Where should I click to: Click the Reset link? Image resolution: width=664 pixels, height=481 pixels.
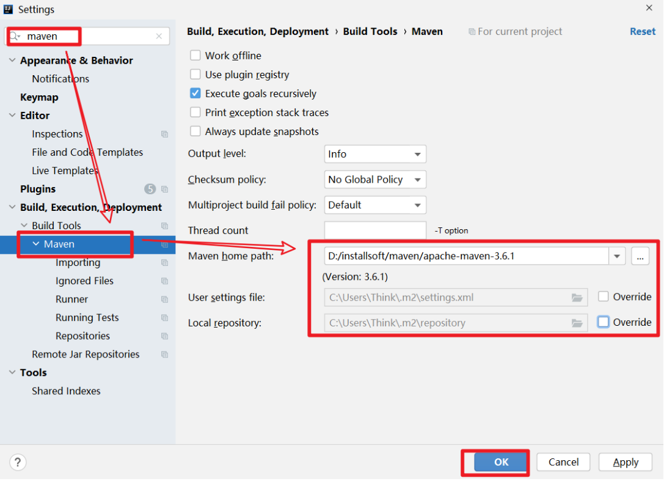tap(642, 32)
